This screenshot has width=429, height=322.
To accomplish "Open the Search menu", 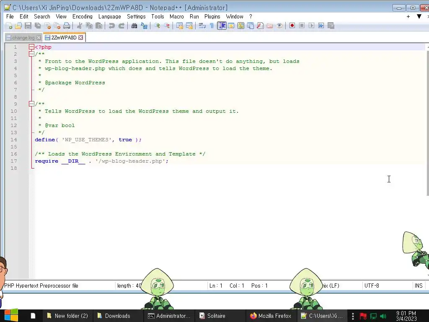I will [x=42, y=16].
